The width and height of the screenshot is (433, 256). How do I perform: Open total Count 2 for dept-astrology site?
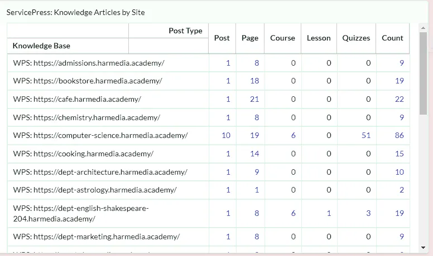(x=402, y=190)
